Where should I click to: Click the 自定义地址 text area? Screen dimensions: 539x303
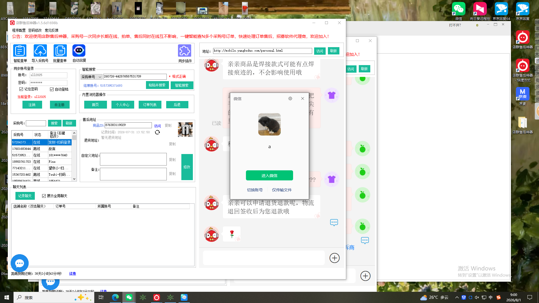point(133,159)
